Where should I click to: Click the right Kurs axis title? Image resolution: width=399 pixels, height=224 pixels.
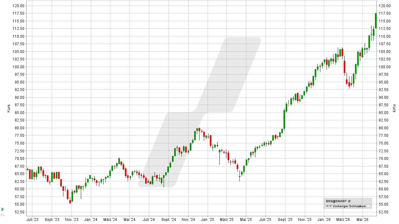pos(394,108)
